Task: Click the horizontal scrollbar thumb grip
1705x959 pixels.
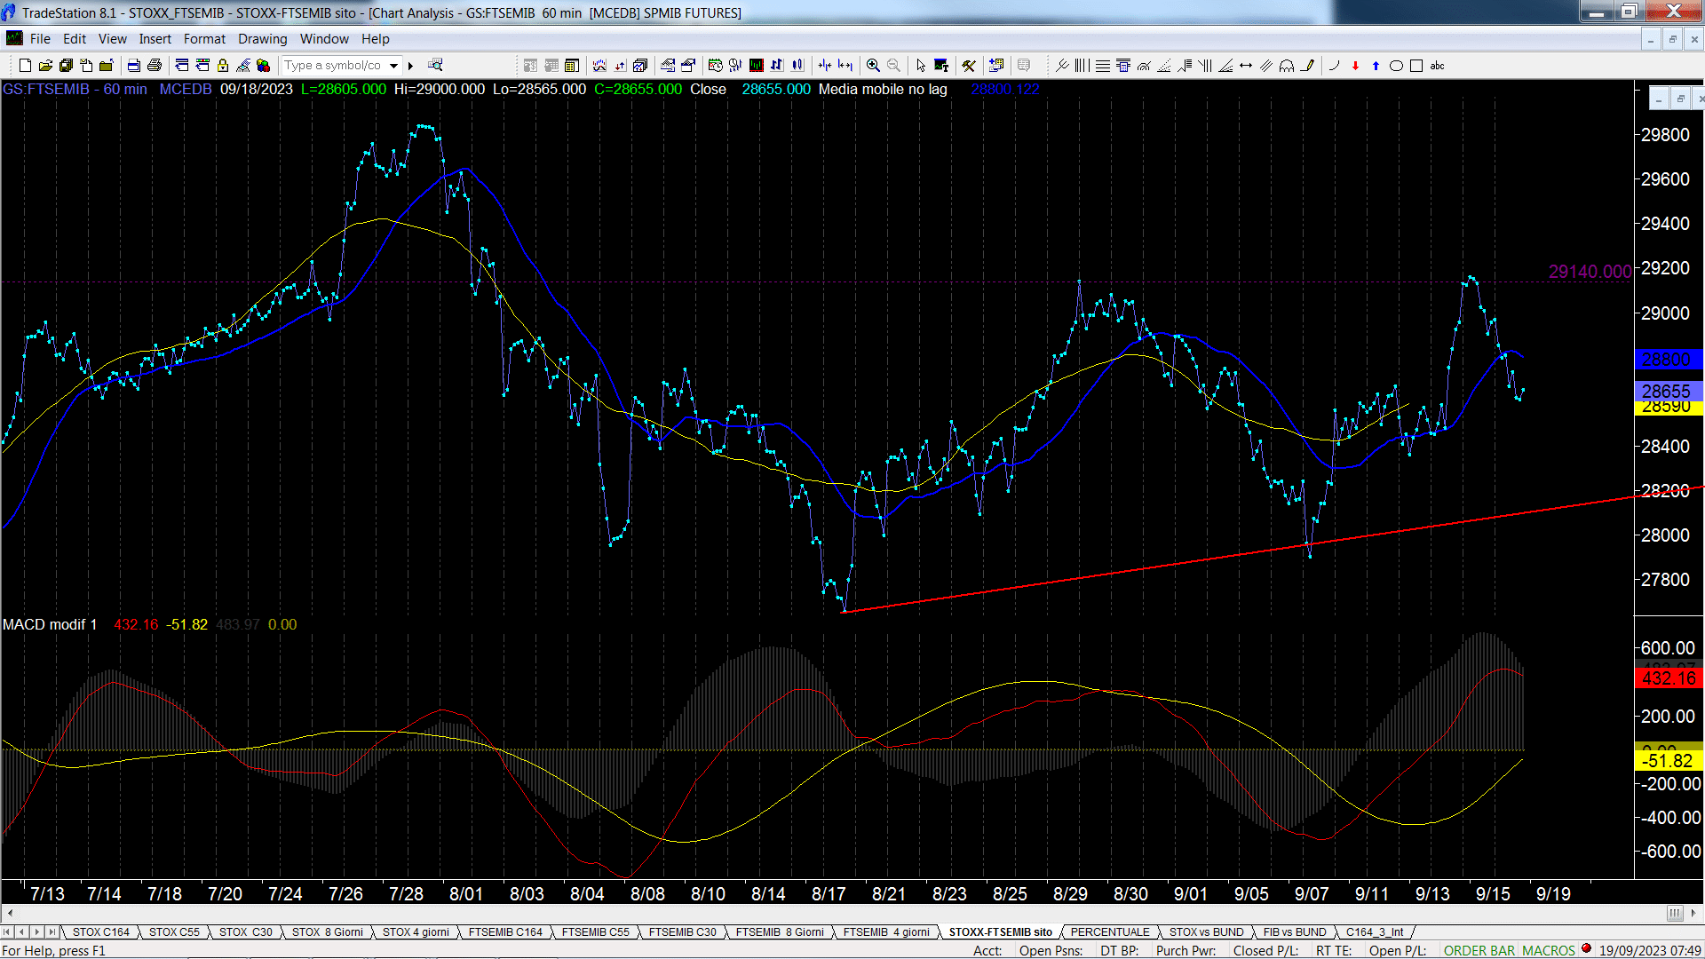Action: [x=1674, y=913]
